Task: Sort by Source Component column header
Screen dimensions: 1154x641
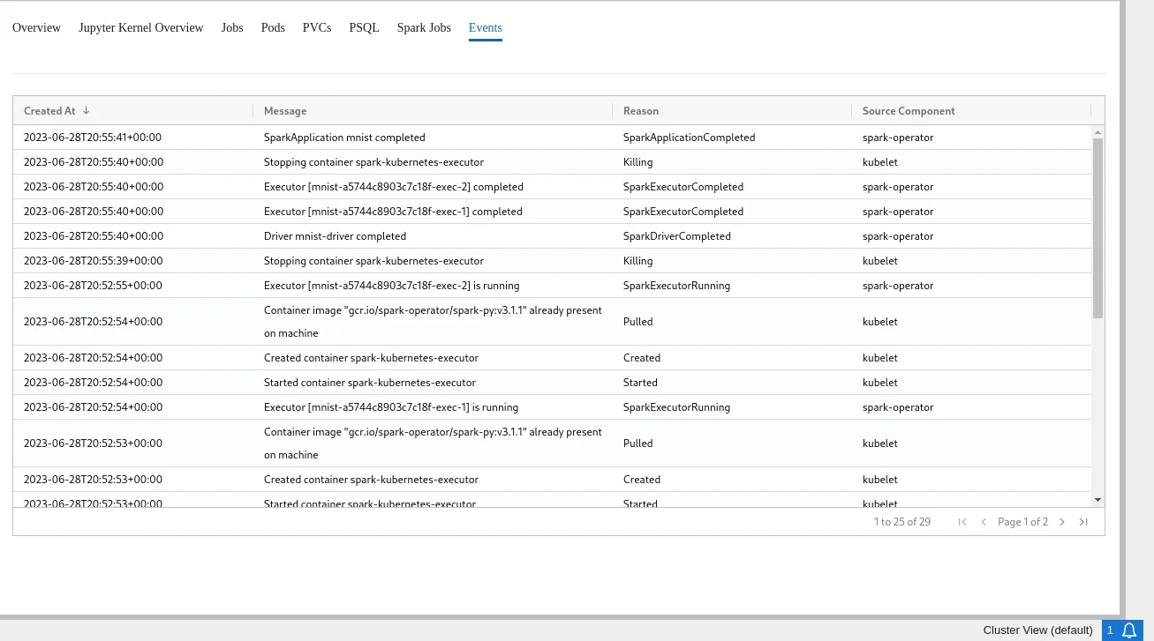Action: click(x=909, y=111)
